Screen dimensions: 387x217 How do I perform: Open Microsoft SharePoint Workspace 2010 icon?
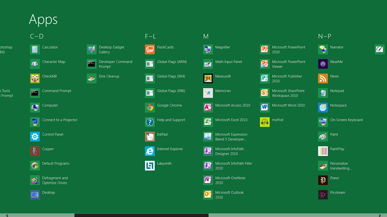[x=265, y=93]
